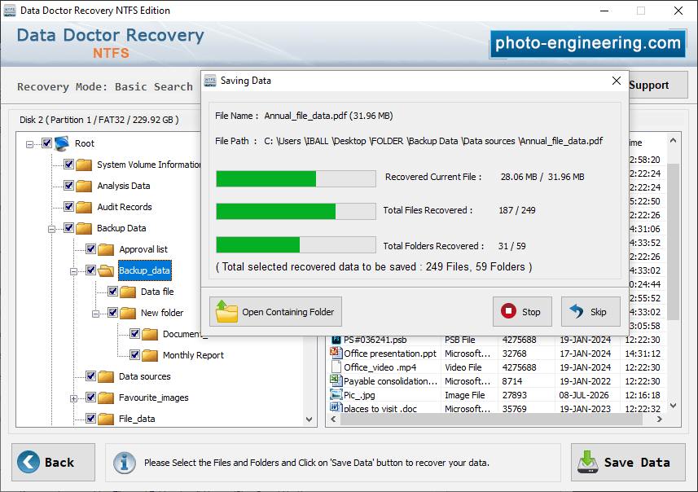Click Total Folders Recovered progress bar
The height and width of the screenshot is (492, 698).
click(x=296, y=245)
